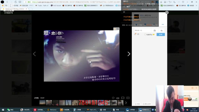Screen dimensions: 199x112
Task: Reload the page with the refresh icon
Action: (15, 2)
